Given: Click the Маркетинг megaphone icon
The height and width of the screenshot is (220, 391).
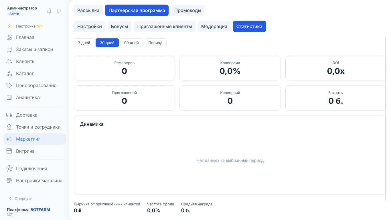Looking at the screenshot, I should (9, 139).
